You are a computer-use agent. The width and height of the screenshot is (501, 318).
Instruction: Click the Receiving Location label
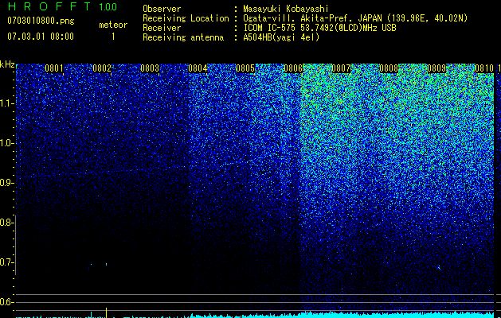click(x=186, y=18)
